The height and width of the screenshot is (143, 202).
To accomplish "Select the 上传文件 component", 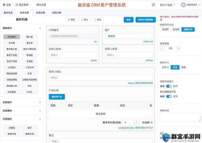I will click(x=30, y=67).
